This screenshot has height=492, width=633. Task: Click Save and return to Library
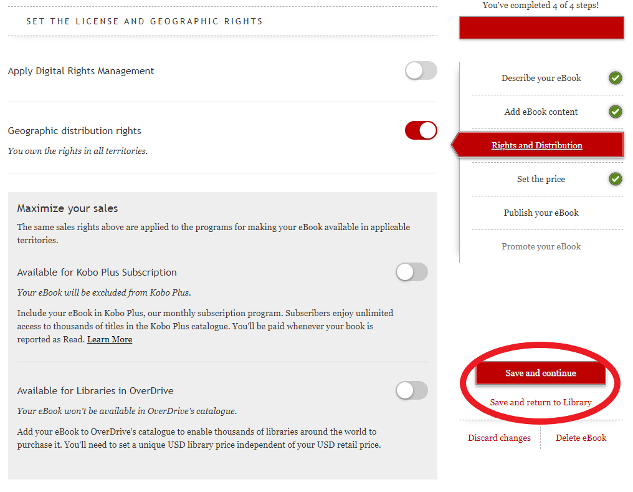coord(540,402)
